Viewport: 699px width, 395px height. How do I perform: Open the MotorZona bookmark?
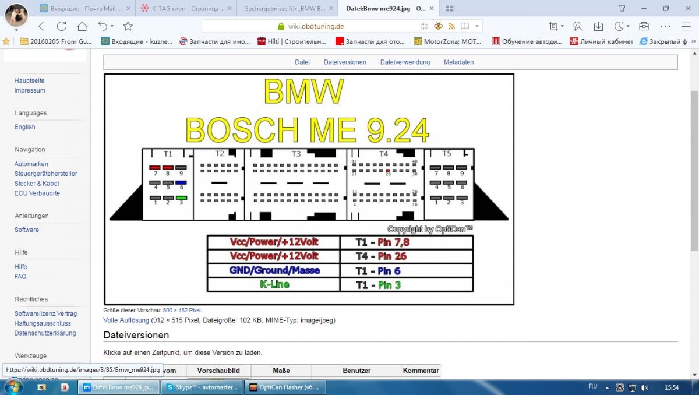click(x=447, y=41)
